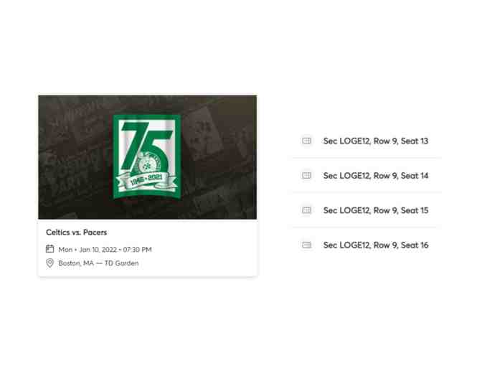The image size is (482, 366).
Task: Open the event banner image
Action: (x=148, y=157)
